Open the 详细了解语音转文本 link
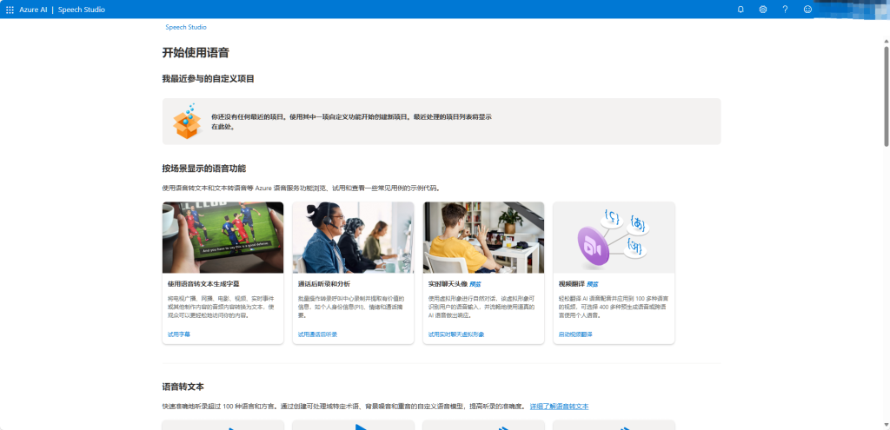 [559, 407]
